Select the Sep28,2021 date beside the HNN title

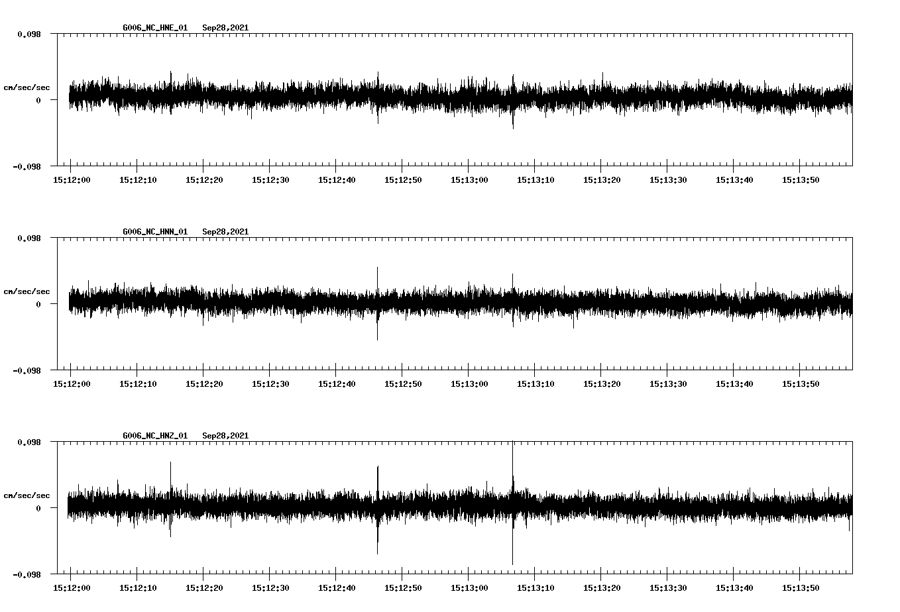click(x=225, y=232)
